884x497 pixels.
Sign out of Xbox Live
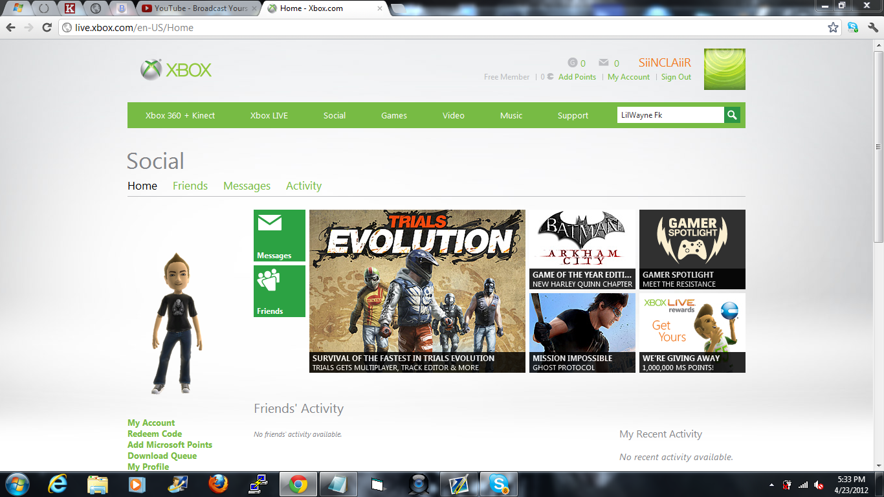click(676, 77)
